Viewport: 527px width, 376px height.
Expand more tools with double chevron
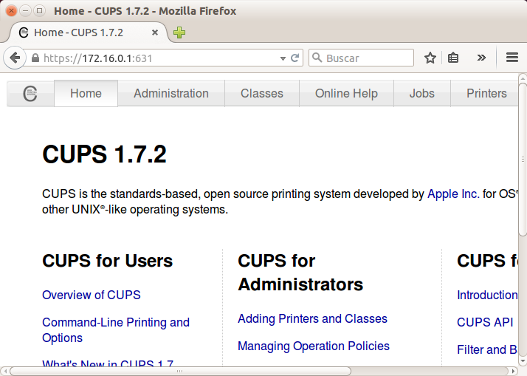[481, 58]
